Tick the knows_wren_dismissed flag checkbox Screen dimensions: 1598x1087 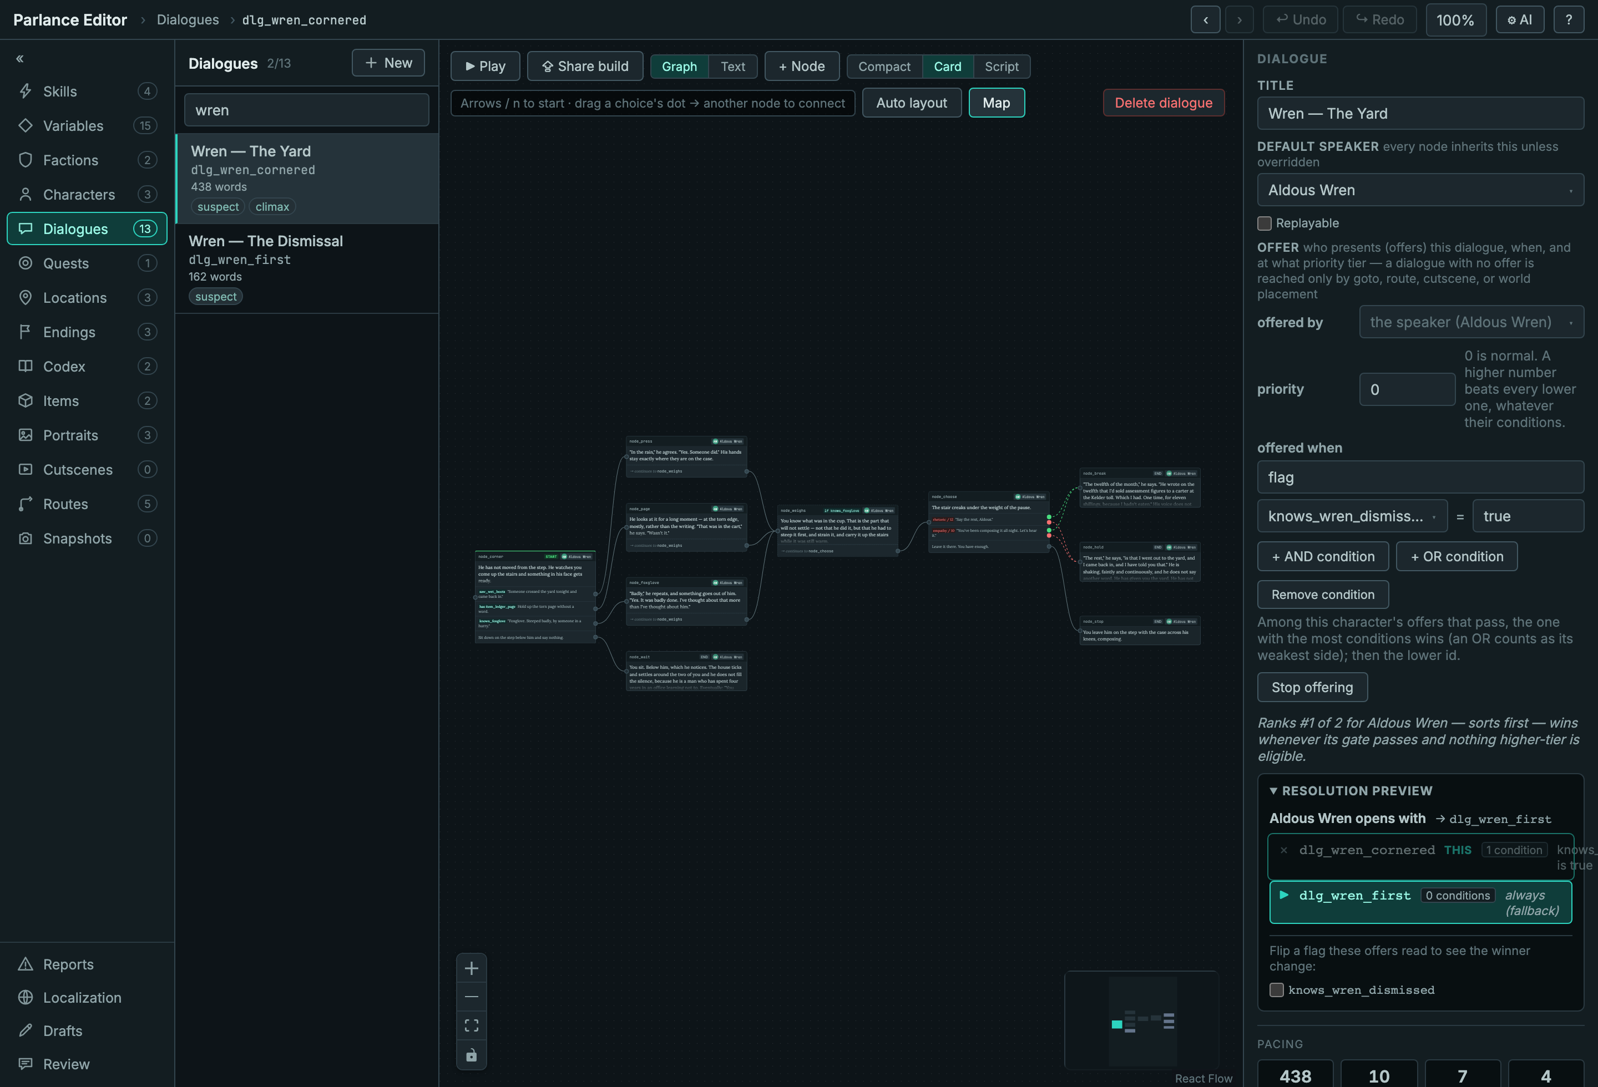1276,990
